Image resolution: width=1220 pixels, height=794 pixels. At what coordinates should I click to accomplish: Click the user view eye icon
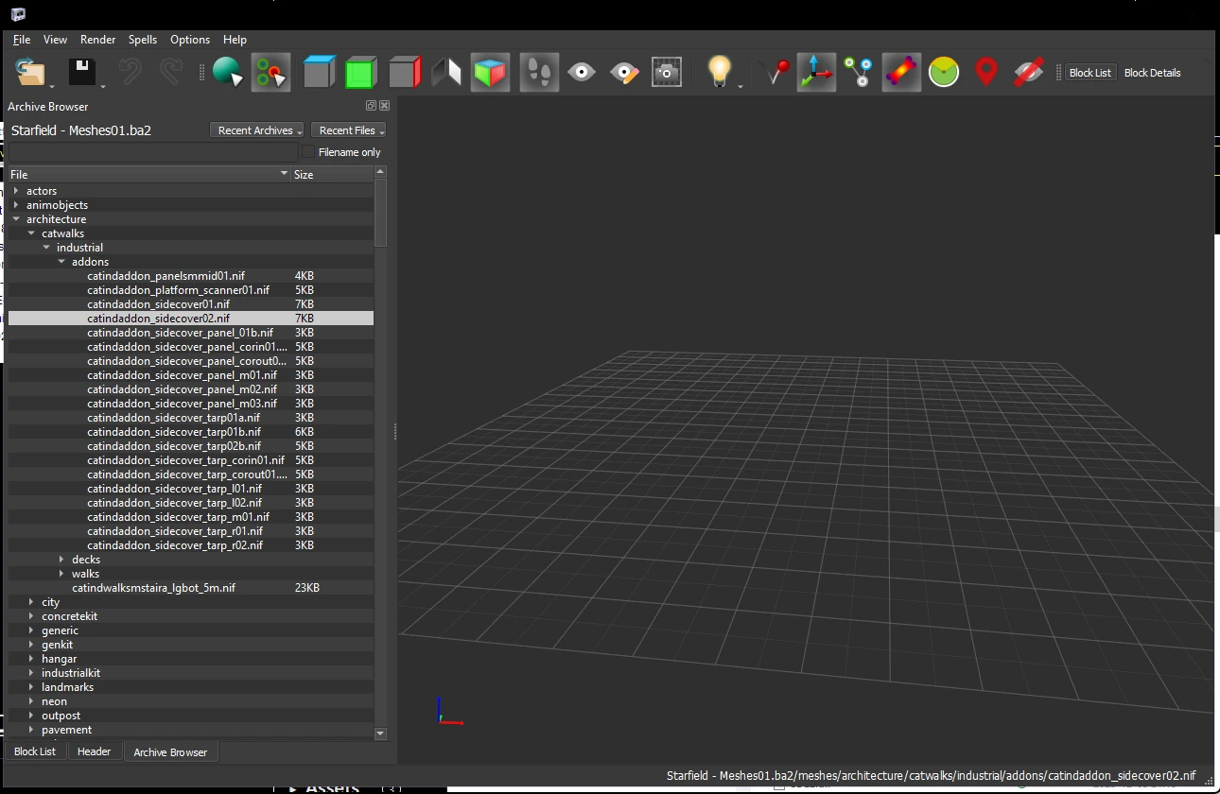point(582,72)
